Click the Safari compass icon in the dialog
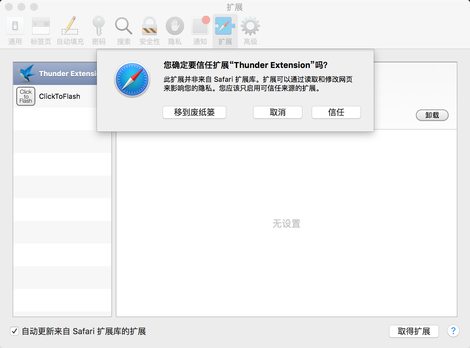 tap(132, 79)
